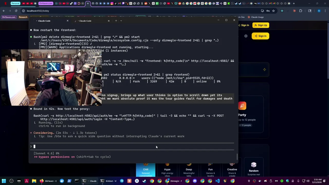The height and width of the screenshot is (185, 329).
Task: Open the browser three-dot menu
Action: (x=325, y=11)
